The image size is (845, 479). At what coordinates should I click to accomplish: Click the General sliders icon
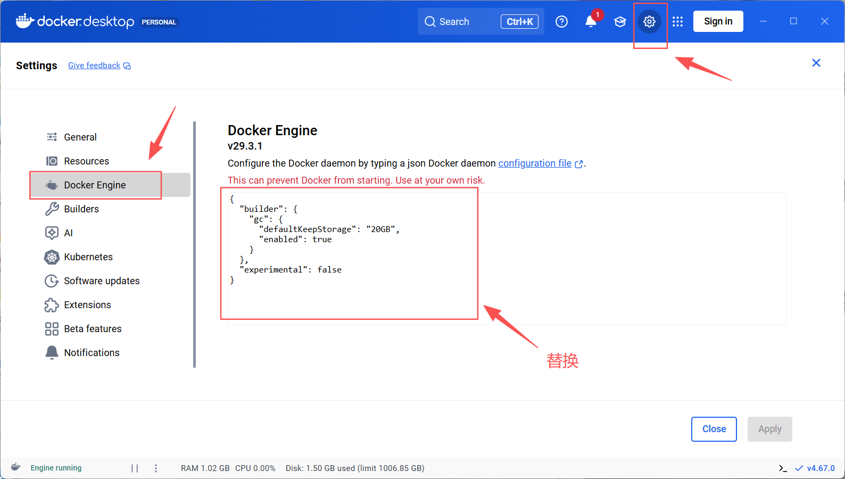pos(52,137)
